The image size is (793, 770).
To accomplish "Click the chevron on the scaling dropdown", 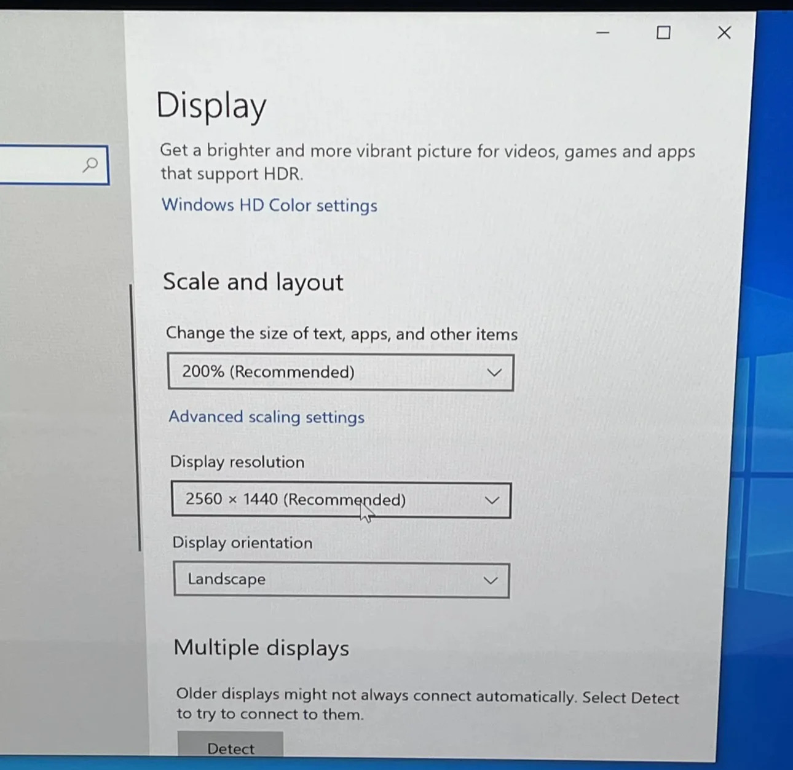I will pos(494,373).
